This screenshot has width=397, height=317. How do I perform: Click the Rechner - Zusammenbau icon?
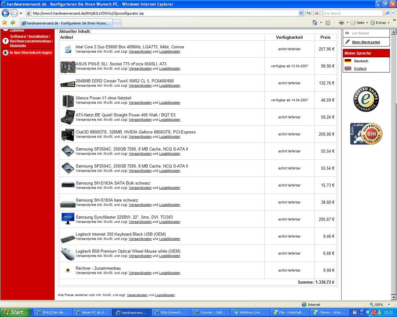tap(68, 270)
